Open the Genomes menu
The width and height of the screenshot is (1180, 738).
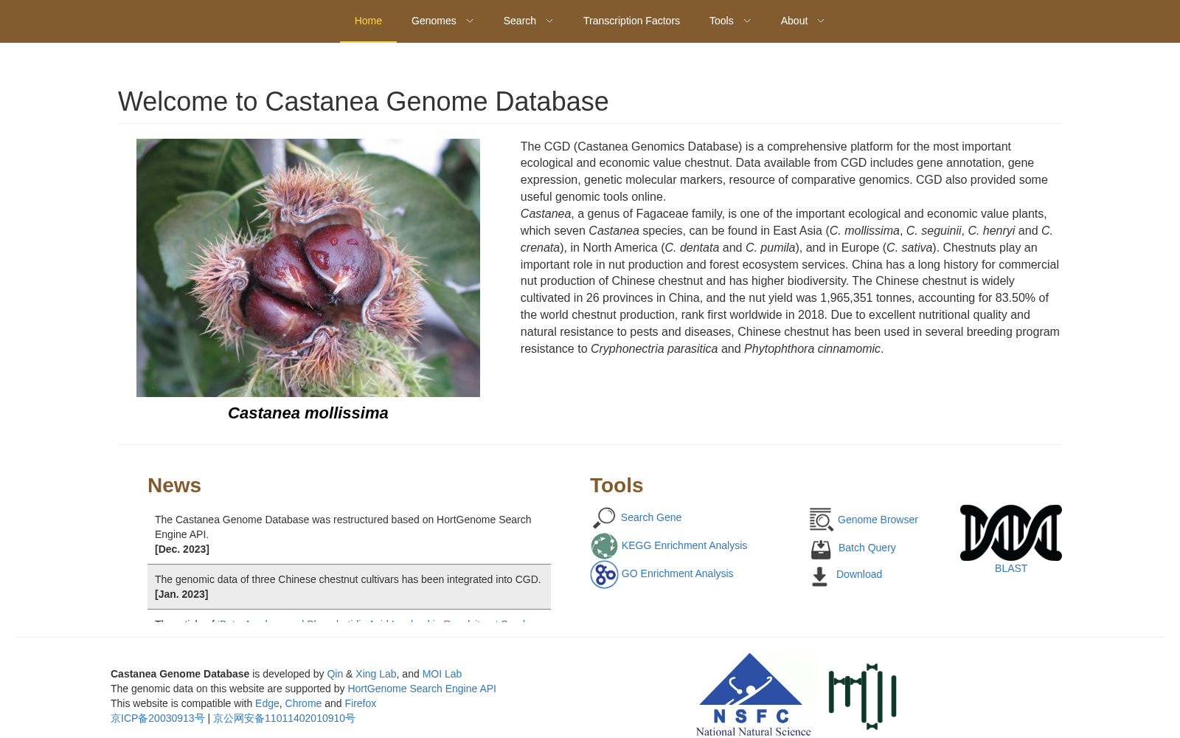coord(434,21)
